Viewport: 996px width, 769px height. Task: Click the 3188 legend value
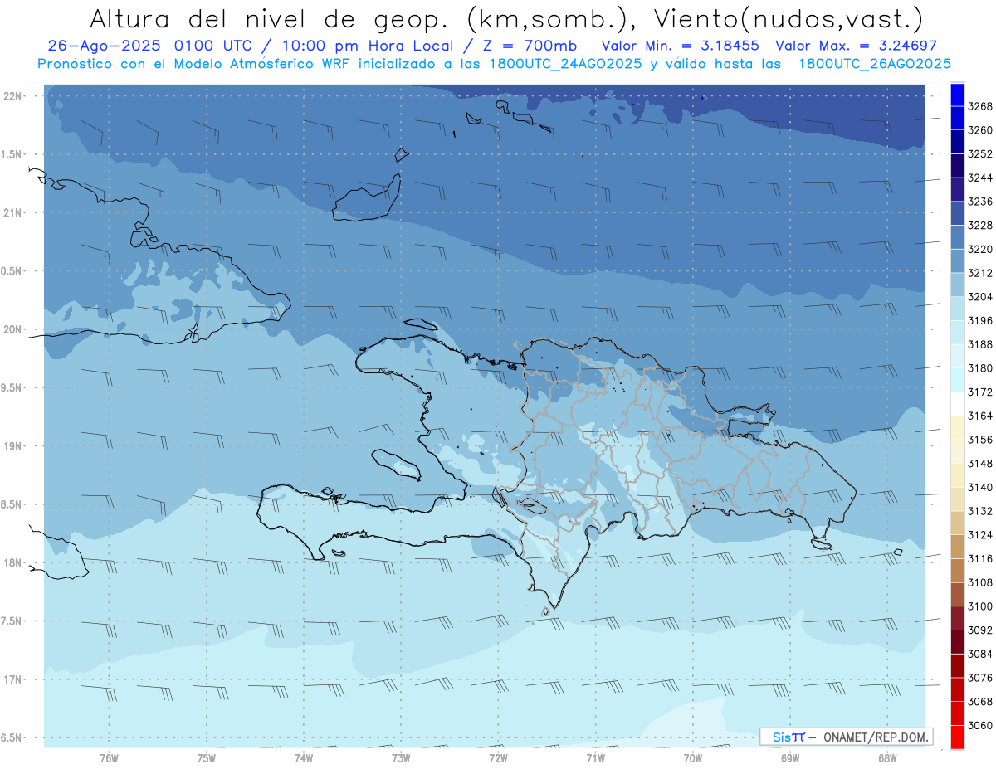click(x=980, y=344)
